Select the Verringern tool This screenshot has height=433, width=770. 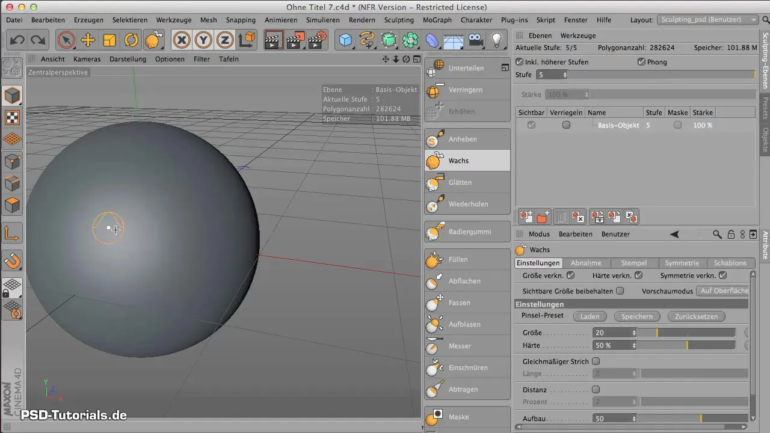467,90
